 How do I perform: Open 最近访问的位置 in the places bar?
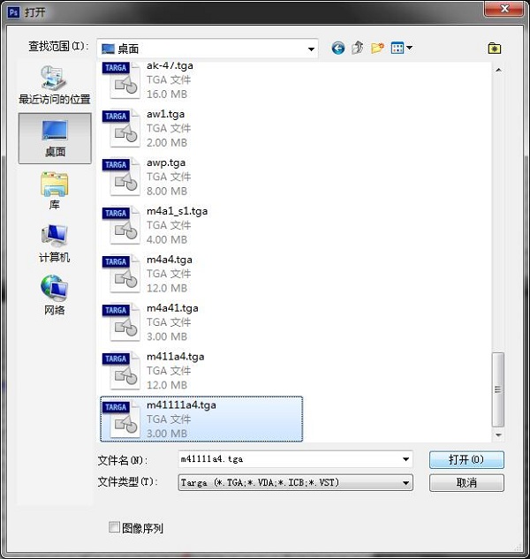(x=55, y=85)
